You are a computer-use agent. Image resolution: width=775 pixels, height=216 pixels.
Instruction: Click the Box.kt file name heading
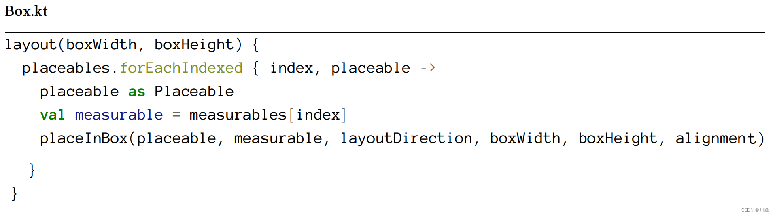pos(26,11)
